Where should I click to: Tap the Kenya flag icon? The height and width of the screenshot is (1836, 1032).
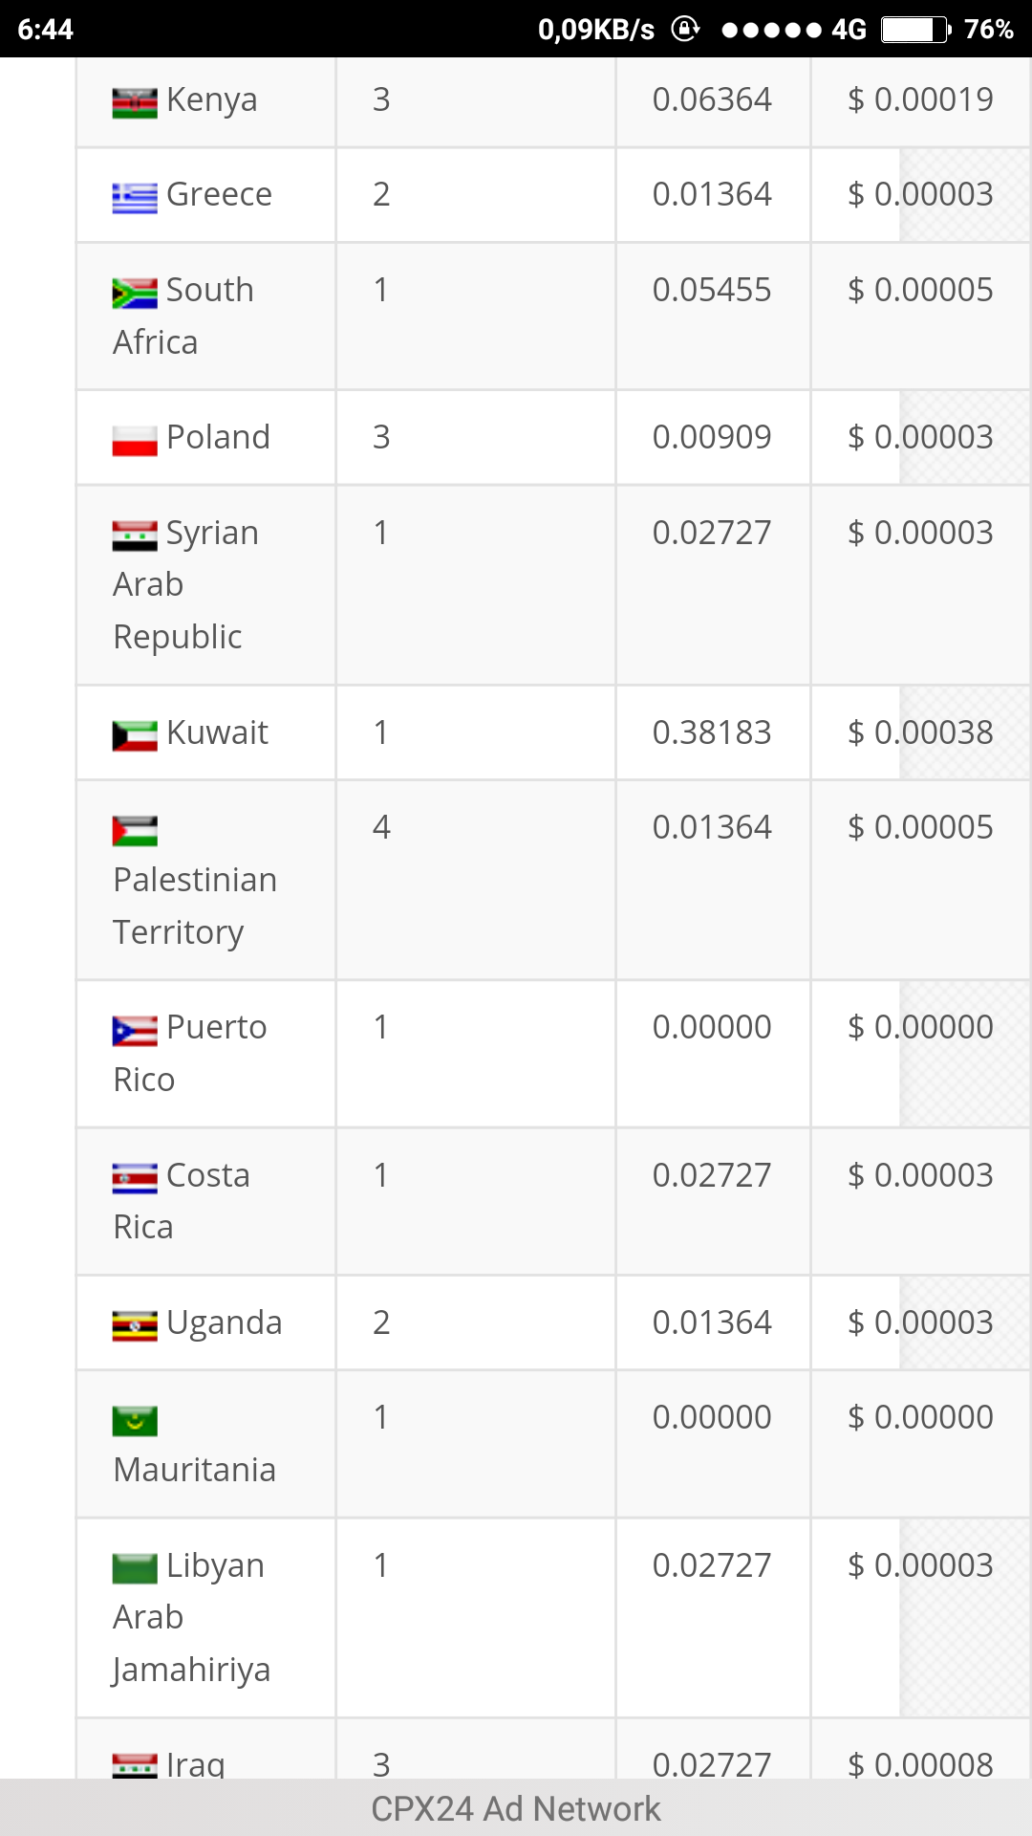(x=135, y=102)
